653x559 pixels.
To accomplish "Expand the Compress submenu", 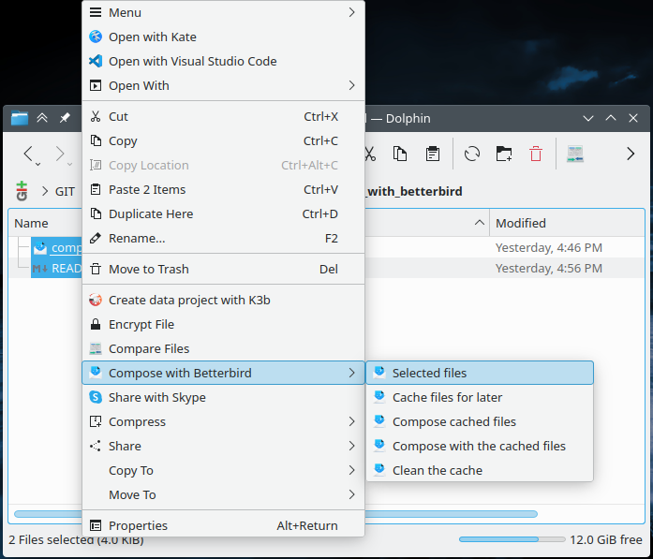I will (223, 421).
